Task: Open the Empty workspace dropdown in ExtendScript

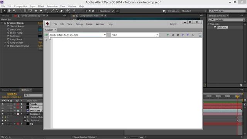Action: click(x=174, y=24)
